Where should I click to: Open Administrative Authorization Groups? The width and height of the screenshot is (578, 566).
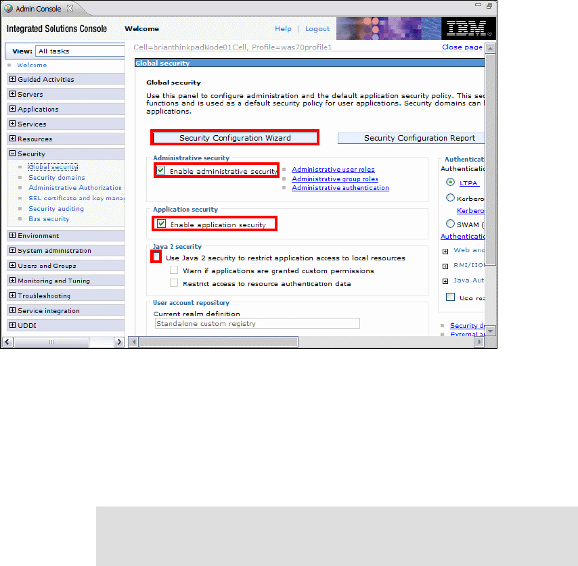pos(76,188)
